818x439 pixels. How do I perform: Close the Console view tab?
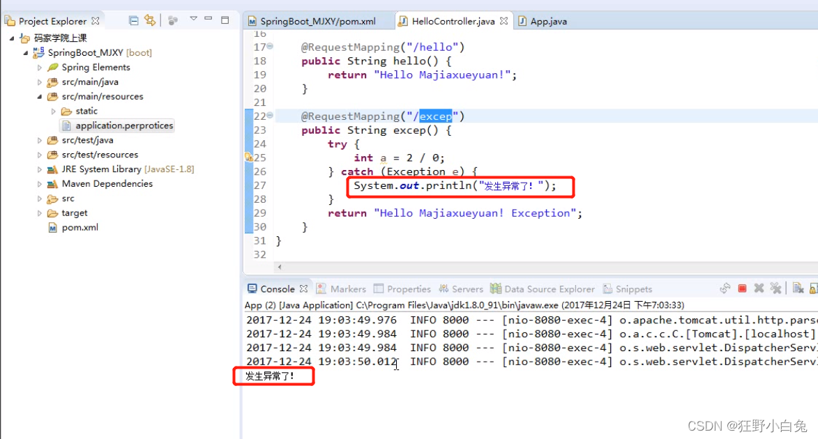point(303,289)
